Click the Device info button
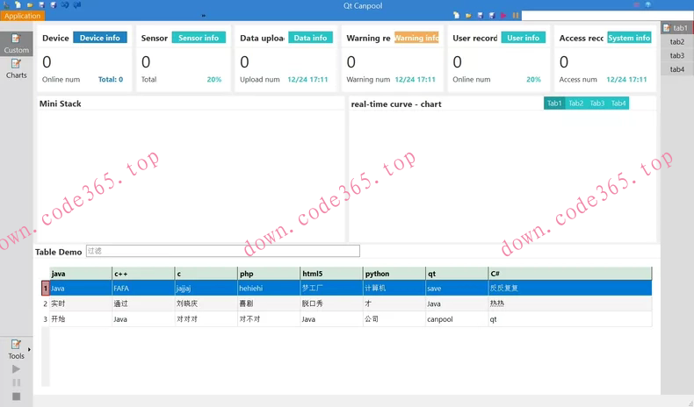The width and height of the screenshot is (694, 407). click(99, 38)
